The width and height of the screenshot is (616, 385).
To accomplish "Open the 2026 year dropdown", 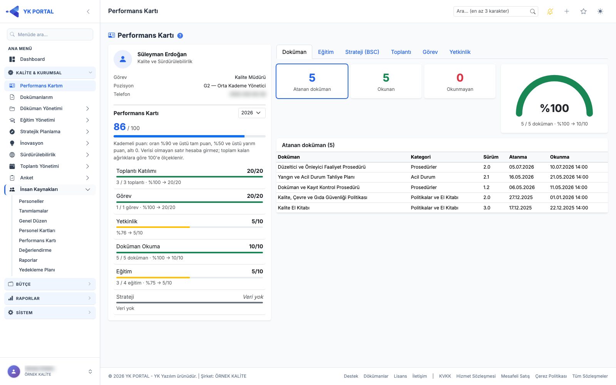I will (252, 113).
